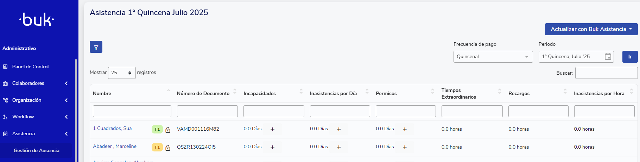
Task: Add Incapacidades for 1 Cuadrados, Sua
Action: (x=272, y=129)
